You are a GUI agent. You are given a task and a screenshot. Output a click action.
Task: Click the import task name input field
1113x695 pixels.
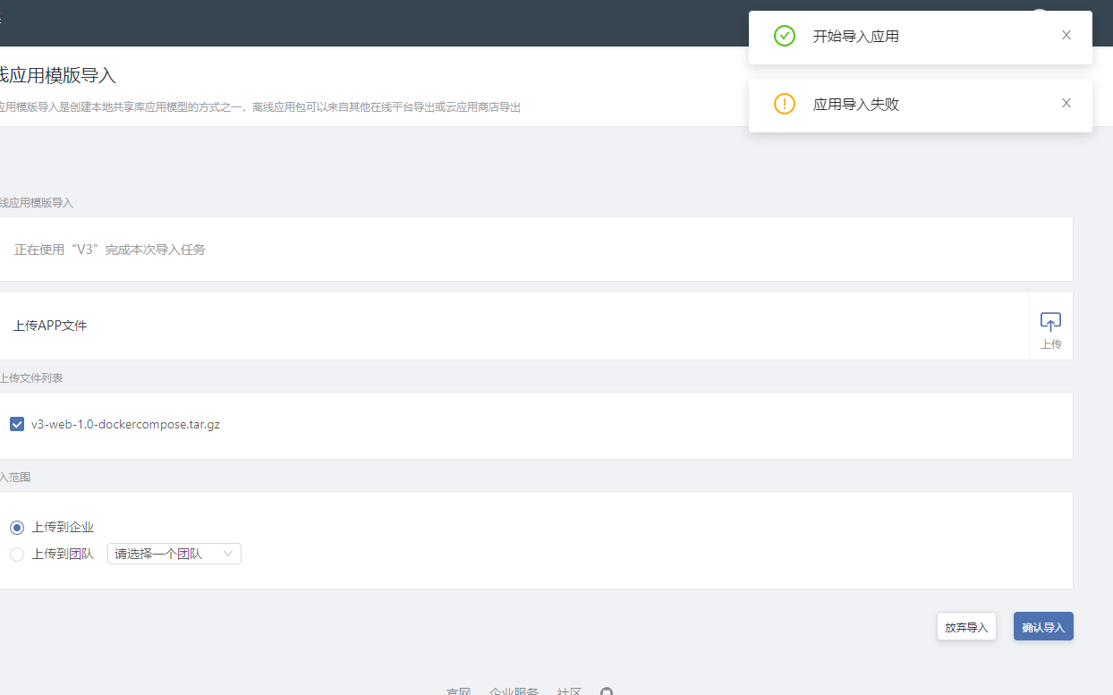(358, 249)
